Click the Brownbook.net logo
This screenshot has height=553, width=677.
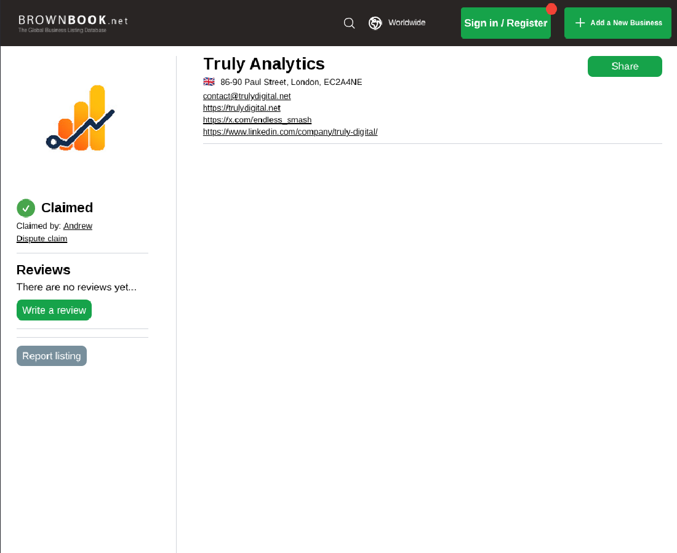coord(73,23)
